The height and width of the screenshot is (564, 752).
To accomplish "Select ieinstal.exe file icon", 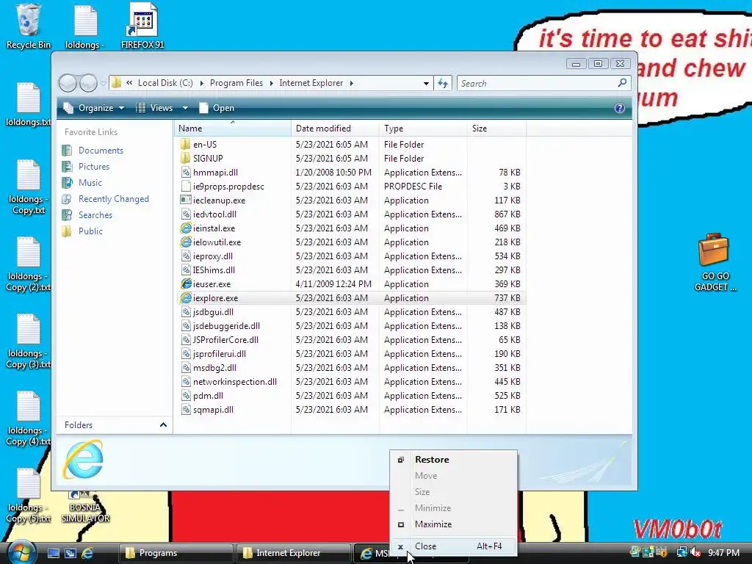I will coord(186,228).
